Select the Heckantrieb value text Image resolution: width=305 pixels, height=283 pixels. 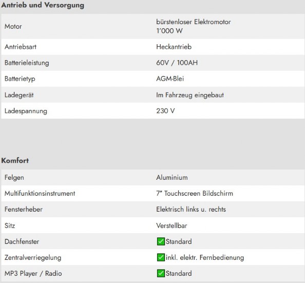pyautogui.click(x=174, y=47)
